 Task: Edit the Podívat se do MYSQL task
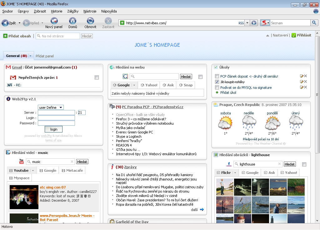click(x=302, y=87)
